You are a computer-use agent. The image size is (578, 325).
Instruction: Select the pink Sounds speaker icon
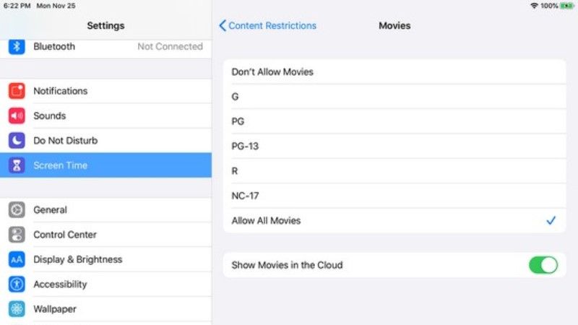point(17,116)
